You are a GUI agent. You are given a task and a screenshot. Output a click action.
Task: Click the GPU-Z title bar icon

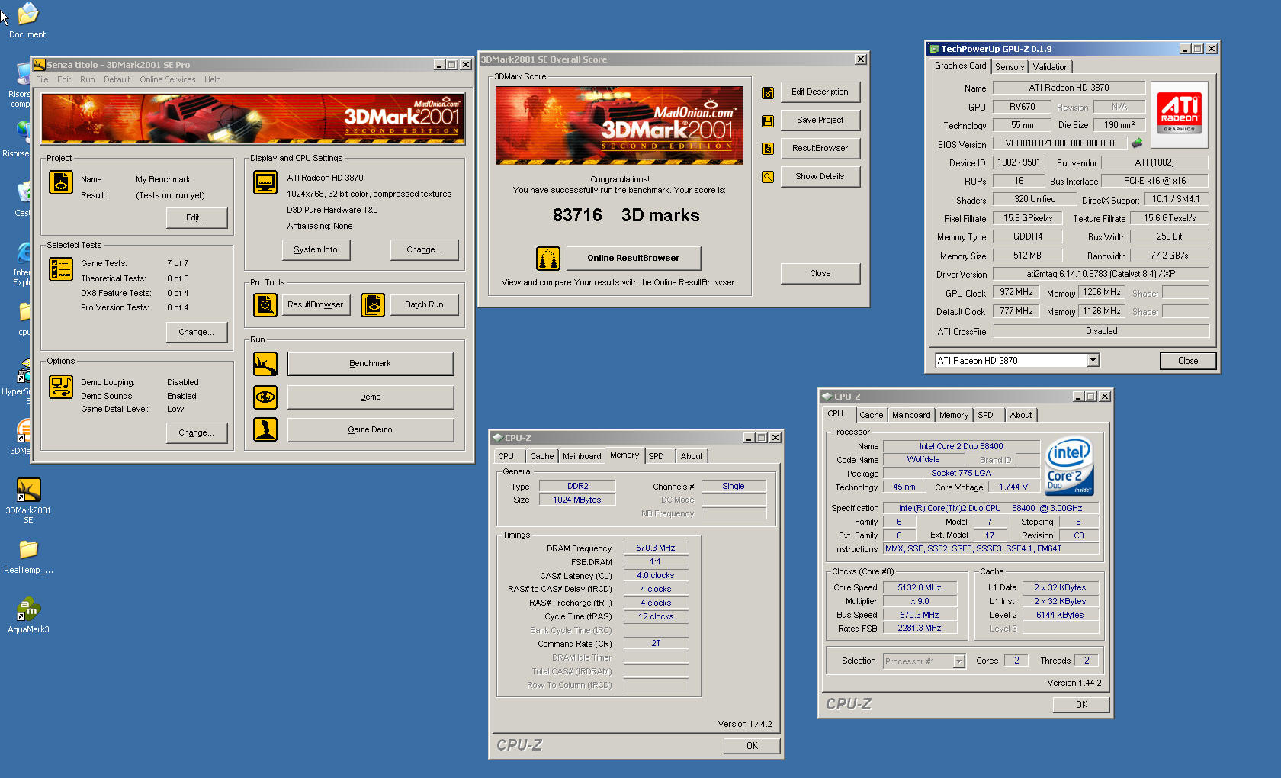coord(934,49)
